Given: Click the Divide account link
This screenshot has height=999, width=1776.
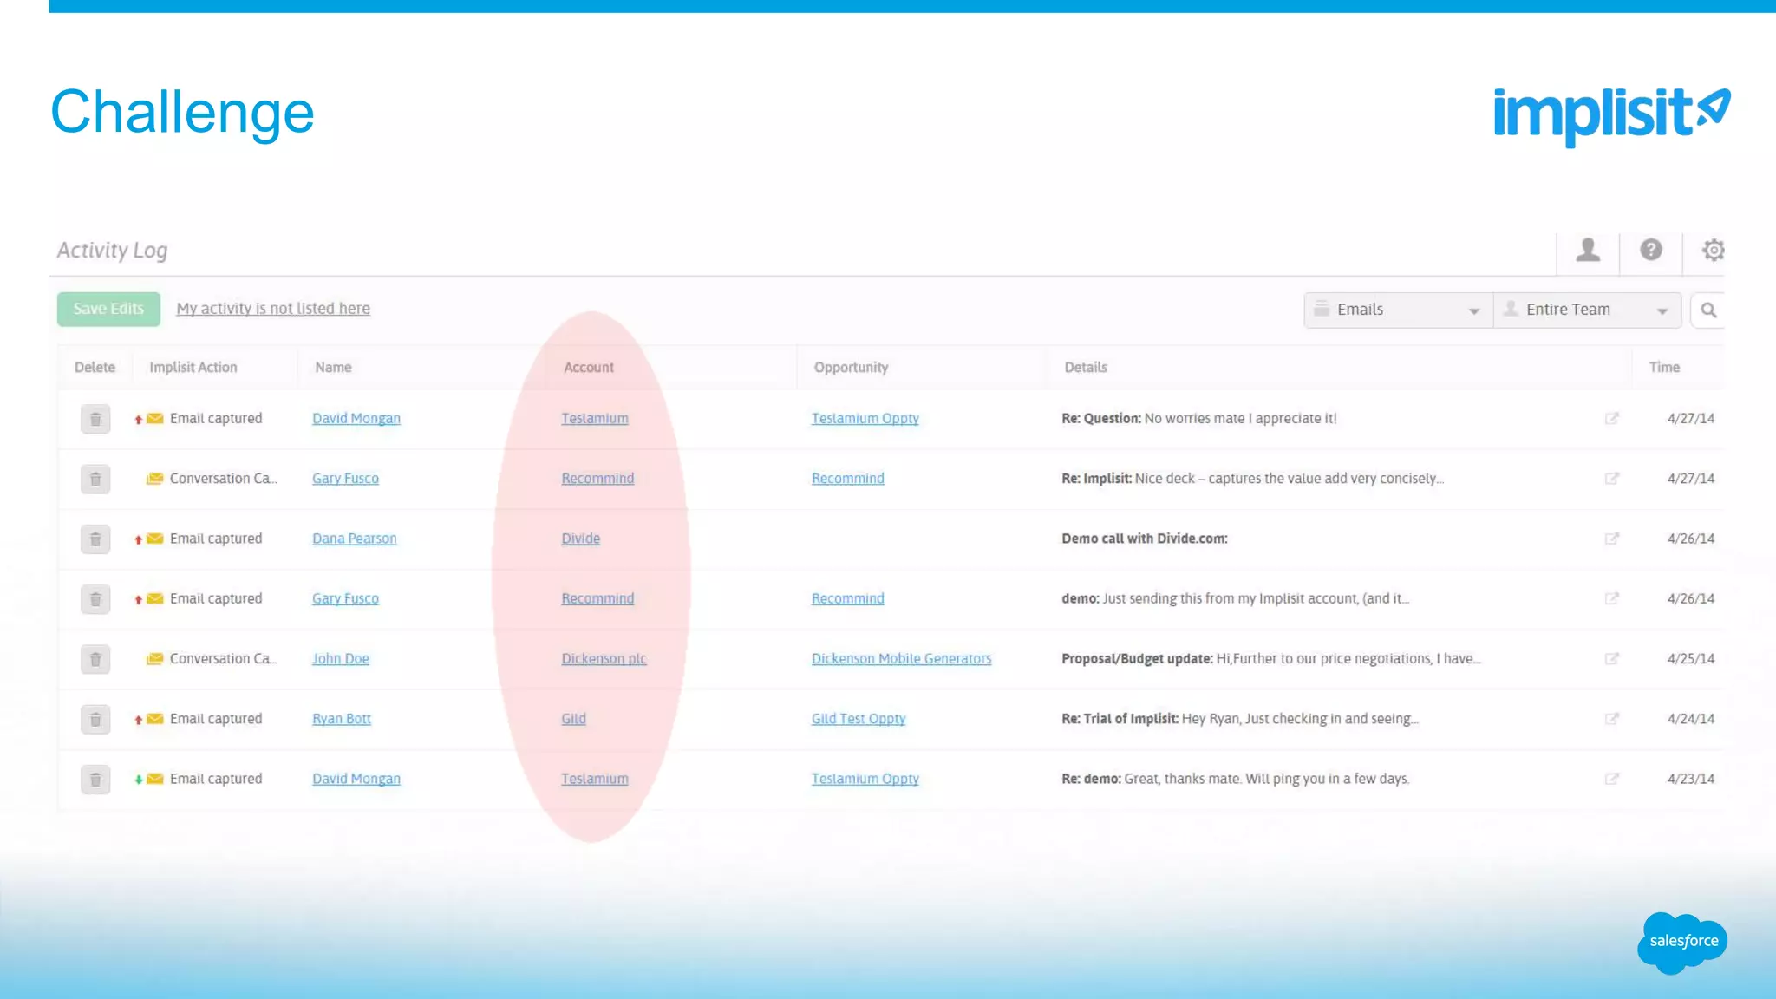Looking at the screenshot, I should pos(580,539).
